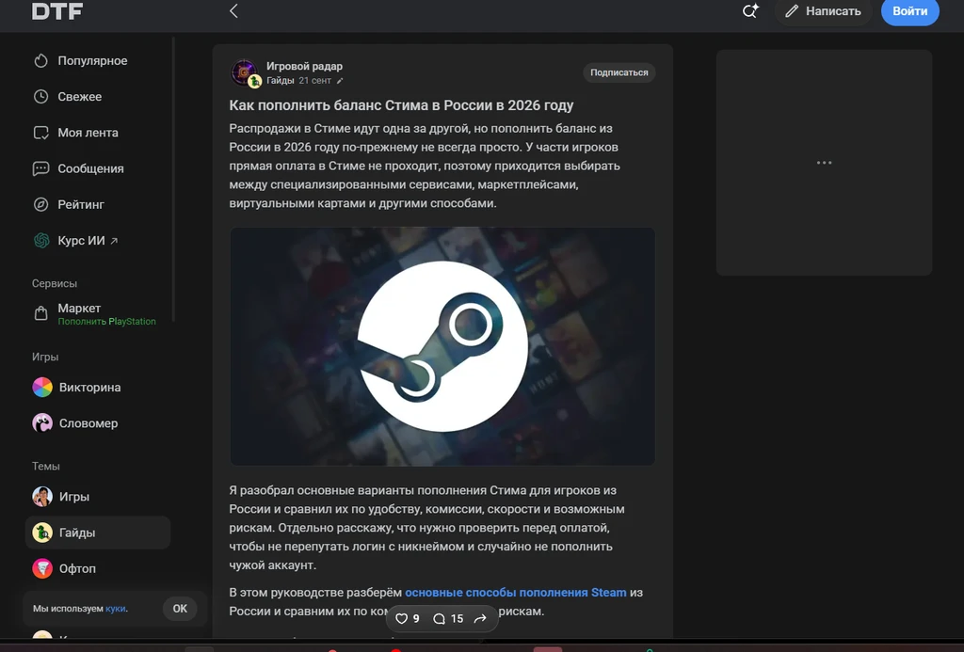964x652 pixels.
Task: Click the Пополнить PlayStation green text
Action: coord(106,322)
